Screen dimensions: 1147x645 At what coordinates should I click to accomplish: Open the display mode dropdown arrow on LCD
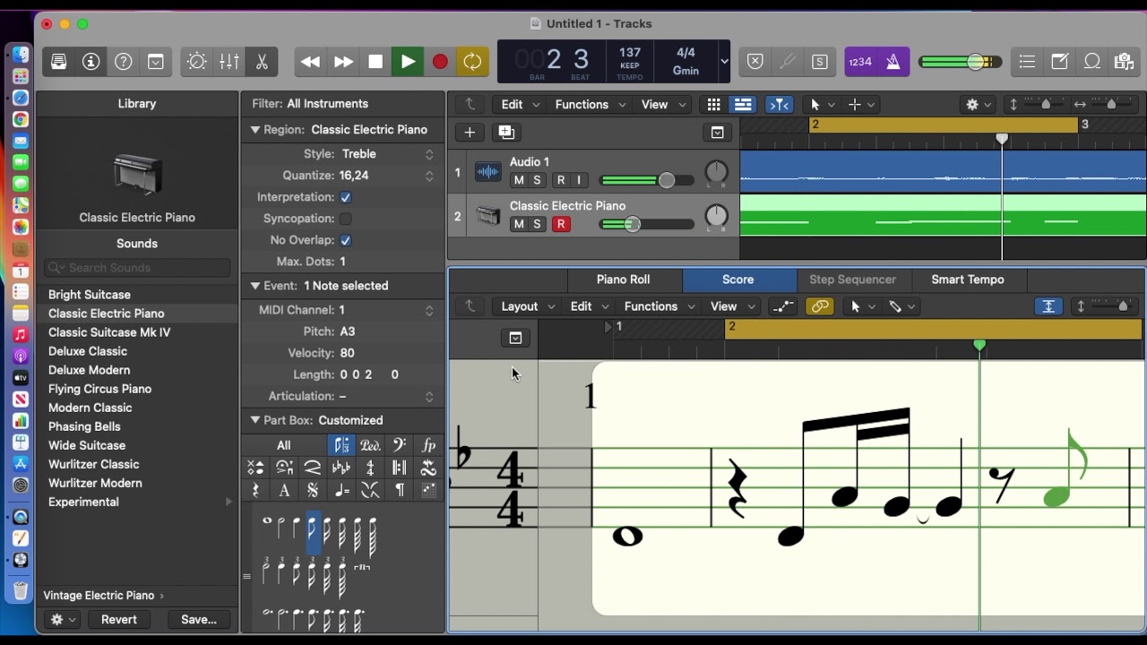tap(724, 62)
